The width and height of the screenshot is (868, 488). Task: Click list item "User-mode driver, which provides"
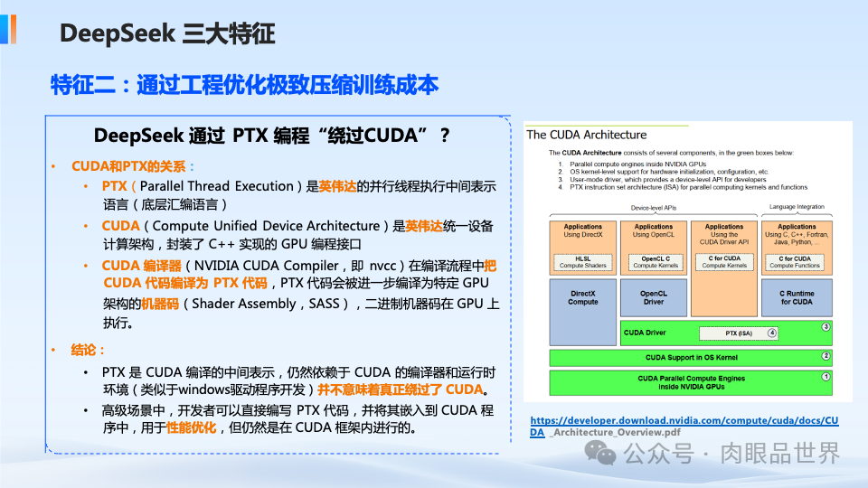[667, 180]
